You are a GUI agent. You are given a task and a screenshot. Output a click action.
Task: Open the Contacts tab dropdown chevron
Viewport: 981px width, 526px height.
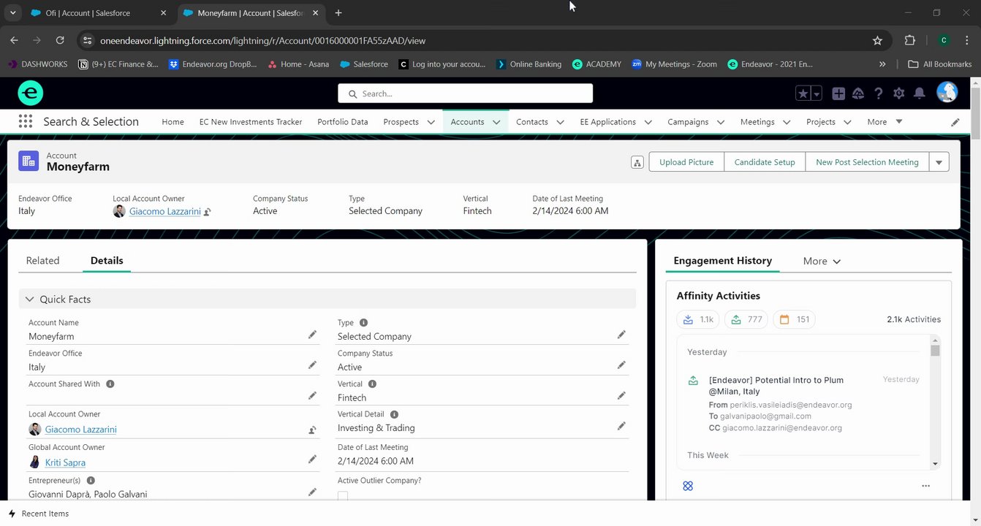[x=560, y=122]
